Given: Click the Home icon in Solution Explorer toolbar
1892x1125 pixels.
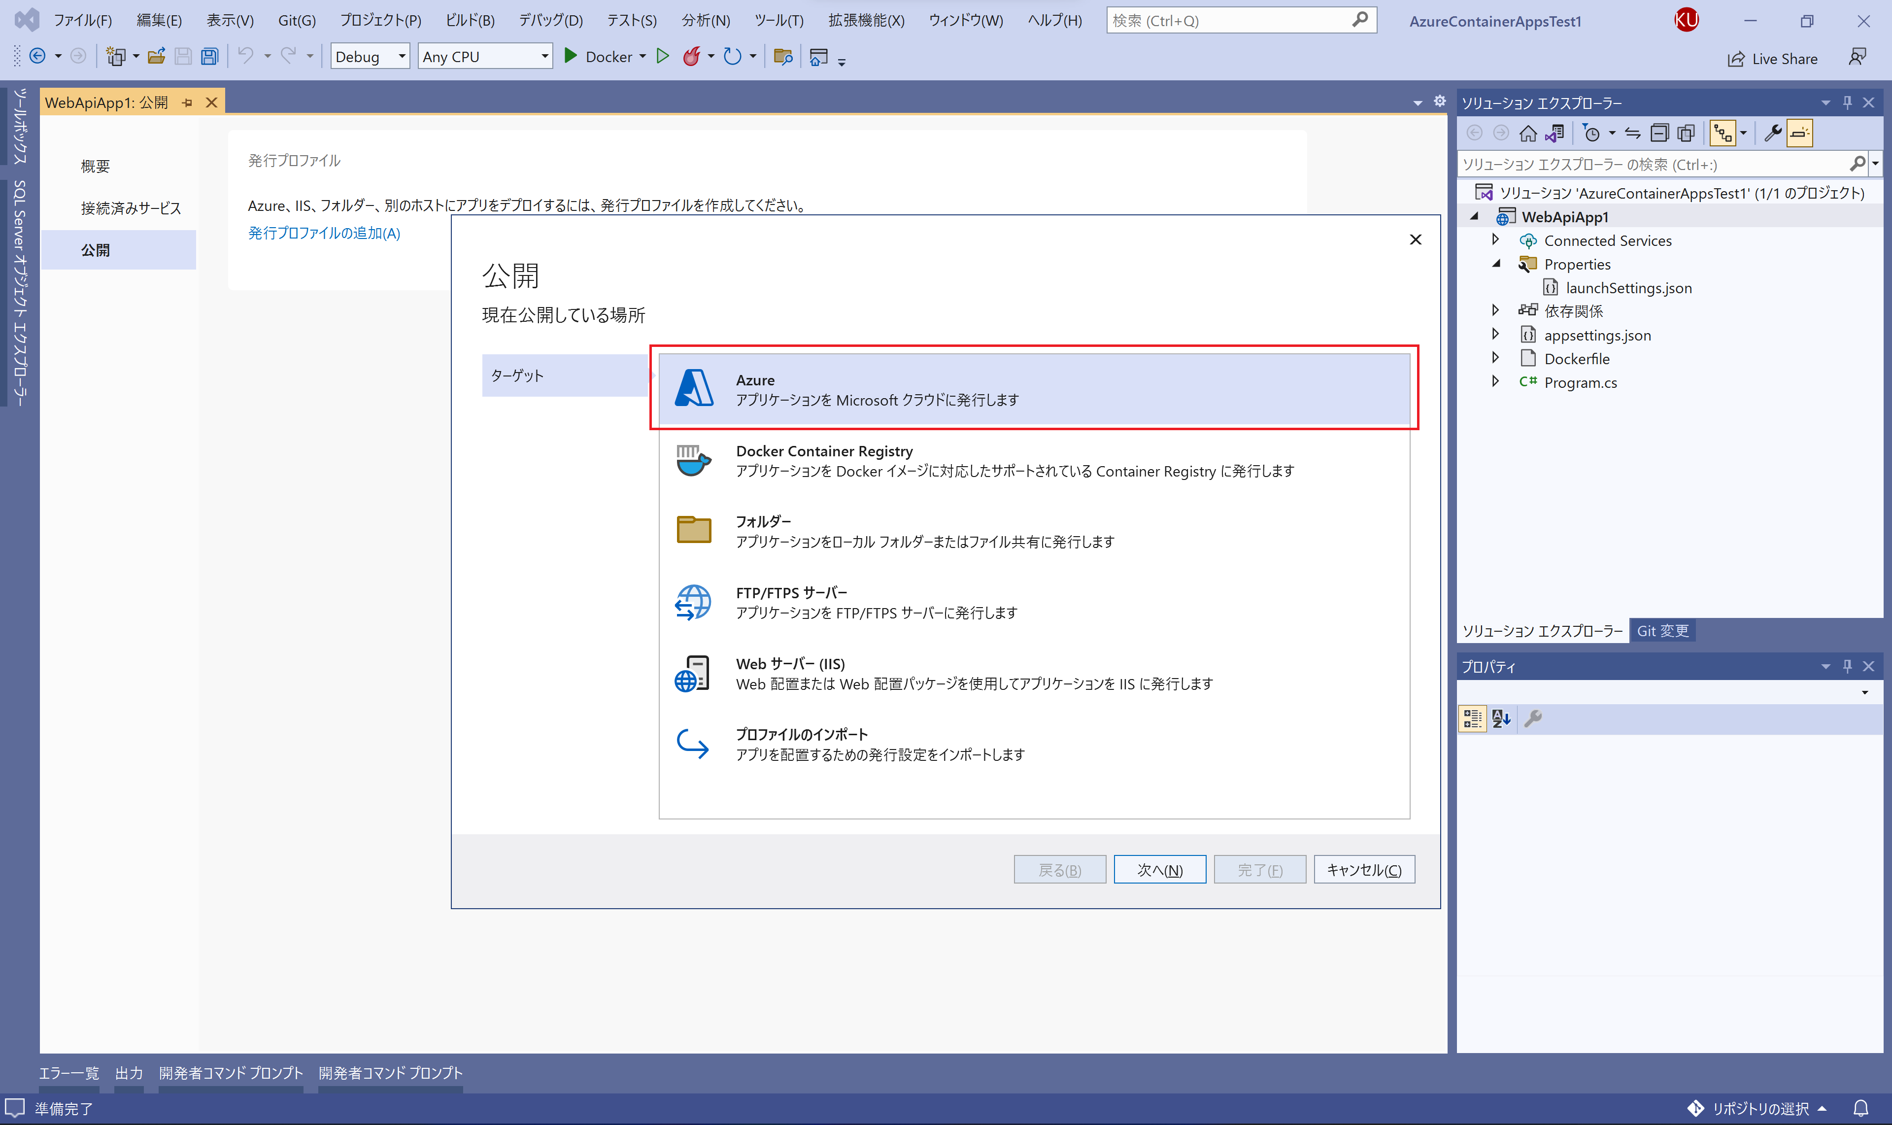Looking at the screenshot, I should pos(1528,134).
